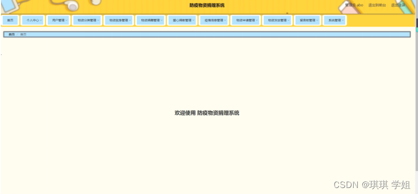Click the vertical scrollbar on the right edge
Viewport: 418px width, 194px height.
pos(416,94)
